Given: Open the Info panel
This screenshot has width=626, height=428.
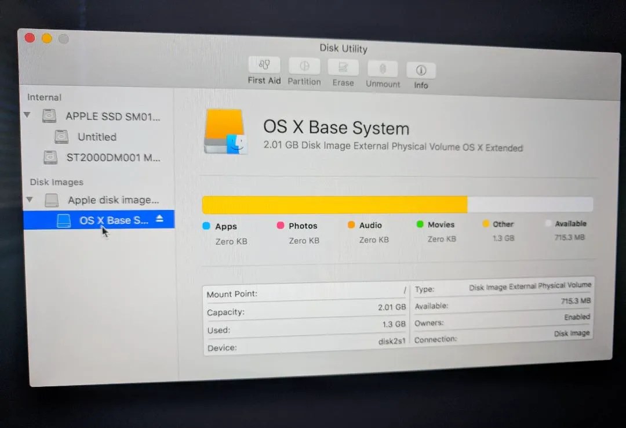Looking at the screenshot, I should (x=421, y=68).
